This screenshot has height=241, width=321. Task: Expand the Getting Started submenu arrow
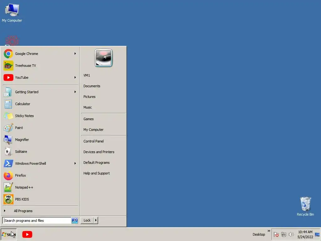[75, 92]
